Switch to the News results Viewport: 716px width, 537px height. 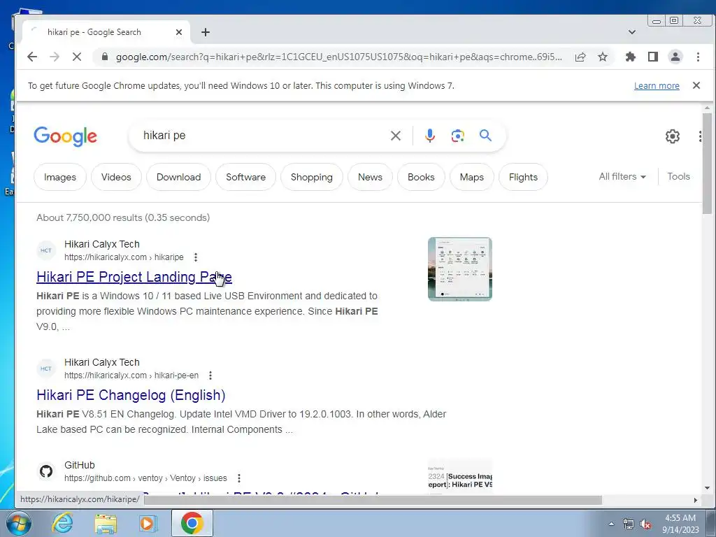coord(370,177)
